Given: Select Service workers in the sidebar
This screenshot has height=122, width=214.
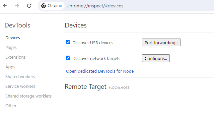Looking at the screenshot, I should click(20, 86).
